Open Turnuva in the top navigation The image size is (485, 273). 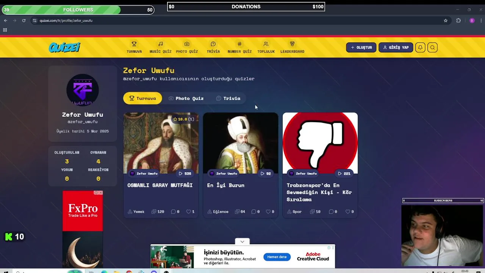coord(134,47)
